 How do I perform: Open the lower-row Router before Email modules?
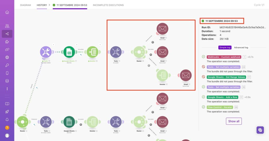point(139,122)
